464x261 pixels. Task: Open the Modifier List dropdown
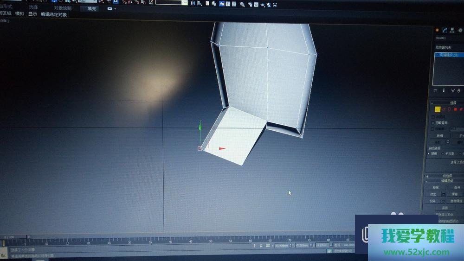pyautogui.click(x=448, y=47)
